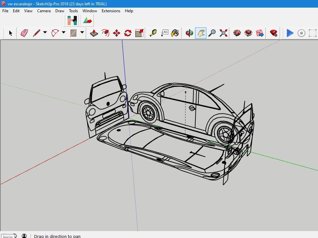Select the Zoom magnifier tool
Image resolution: width=318 pixels, height=238 pixels.
tap(212, 33)
